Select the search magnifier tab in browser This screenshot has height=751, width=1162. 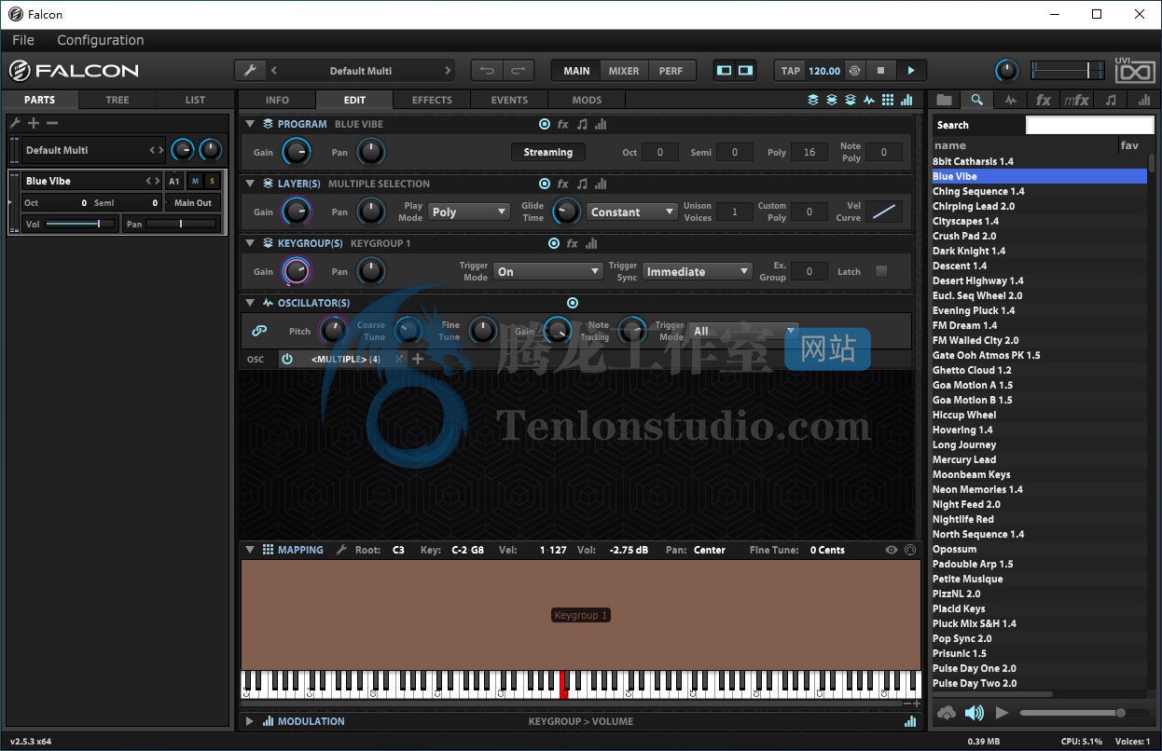point(976,100)
